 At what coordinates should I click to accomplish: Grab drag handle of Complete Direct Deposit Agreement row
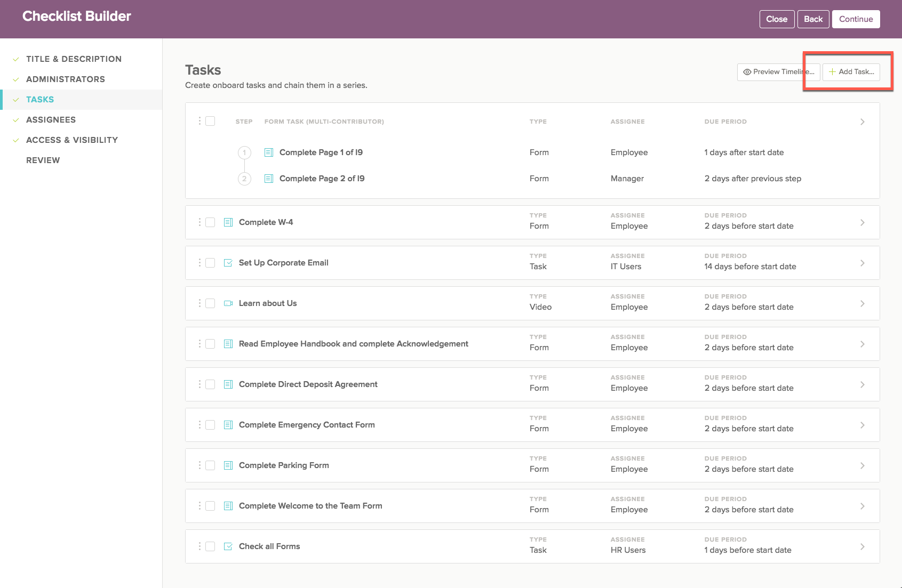pyautogui.click(x=199, y=384)
